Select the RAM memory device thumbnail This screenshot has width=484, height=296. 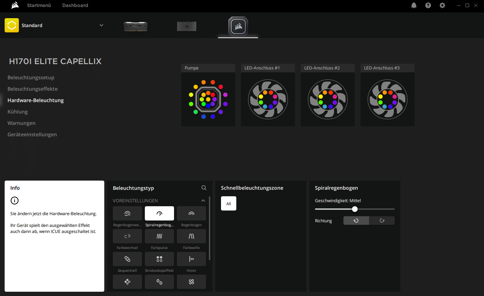tap(135, 26)
